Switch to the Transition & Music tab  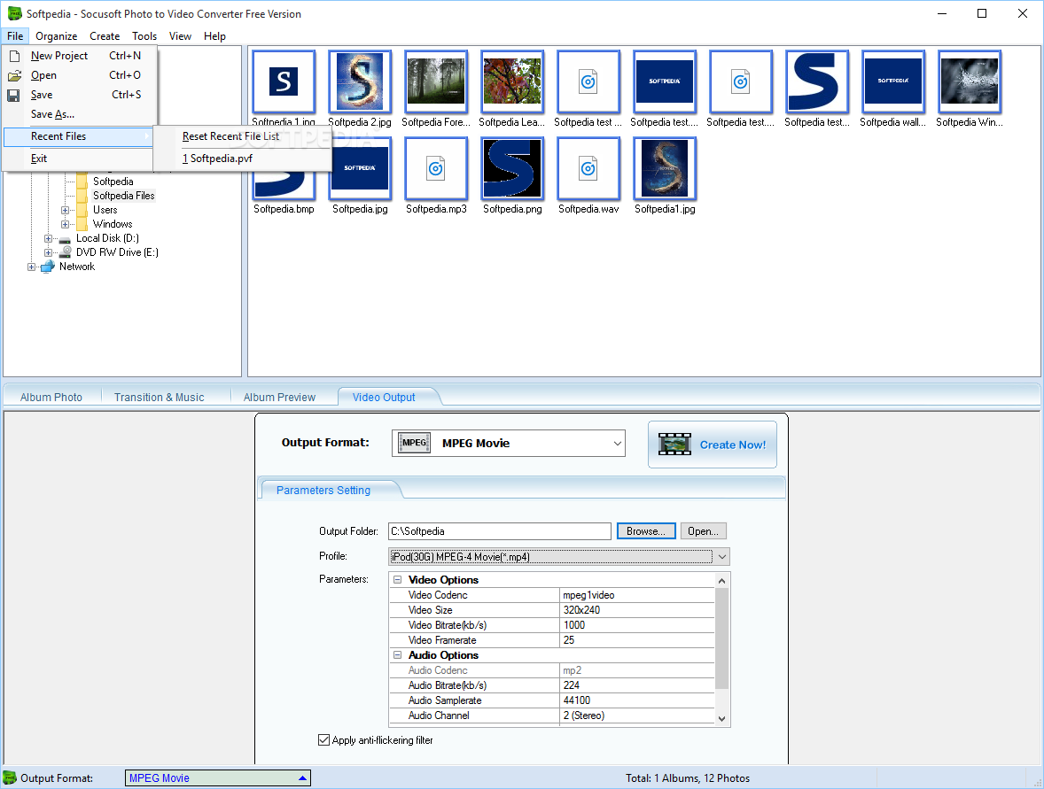[160, 398]
